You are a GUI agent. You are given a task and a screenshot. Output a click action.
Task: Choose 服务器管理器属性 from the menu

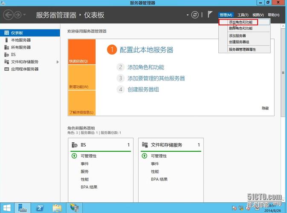tap(244, 49)
